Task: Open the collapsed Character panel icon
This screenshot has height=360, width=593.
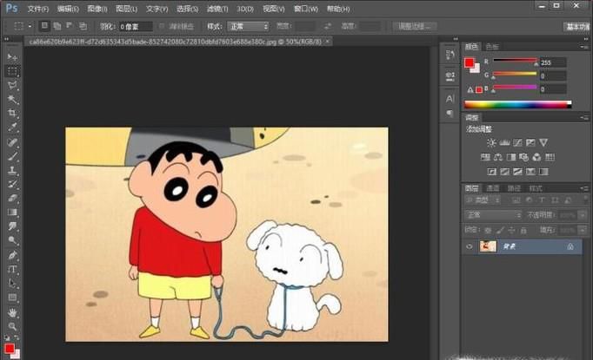Action: pyautogui.click(x=450, y=99)
